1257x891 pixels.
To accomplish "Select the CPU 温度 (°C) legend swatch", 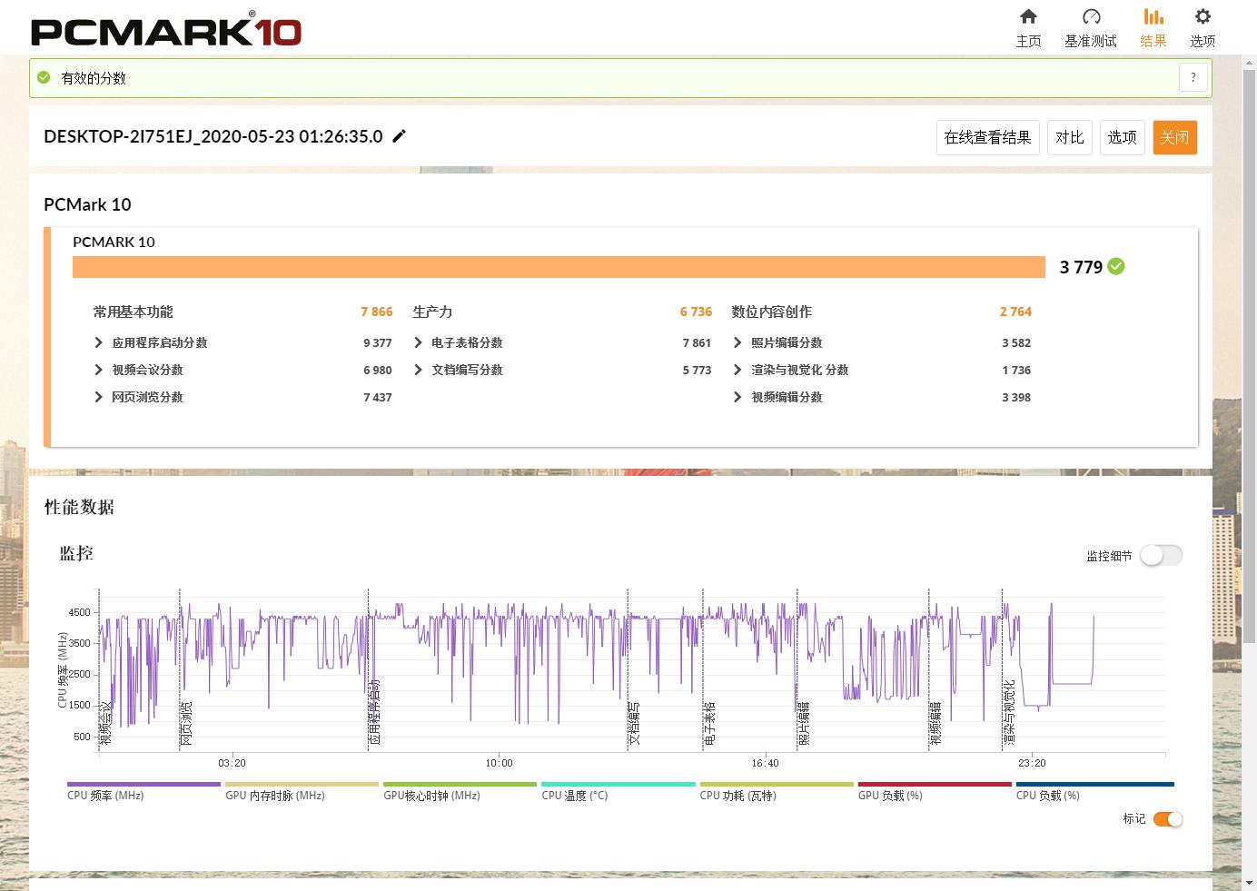I will (x=619, y=784).
